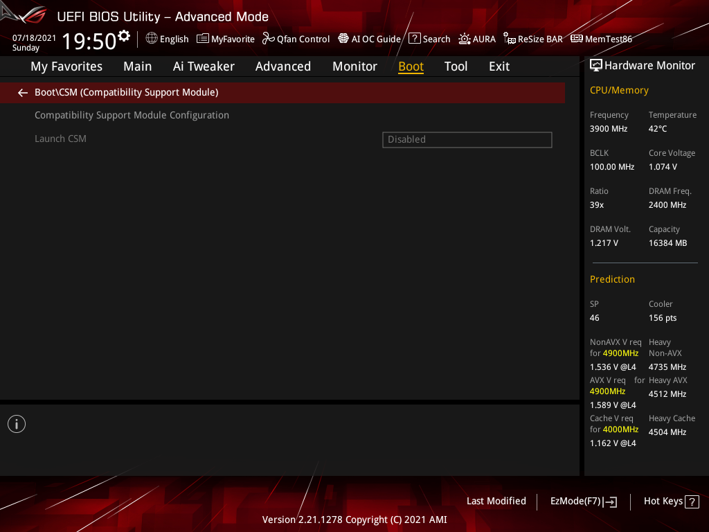Open the BIOS Search function
The image size is (709, 532).
(x=429, y=39)
